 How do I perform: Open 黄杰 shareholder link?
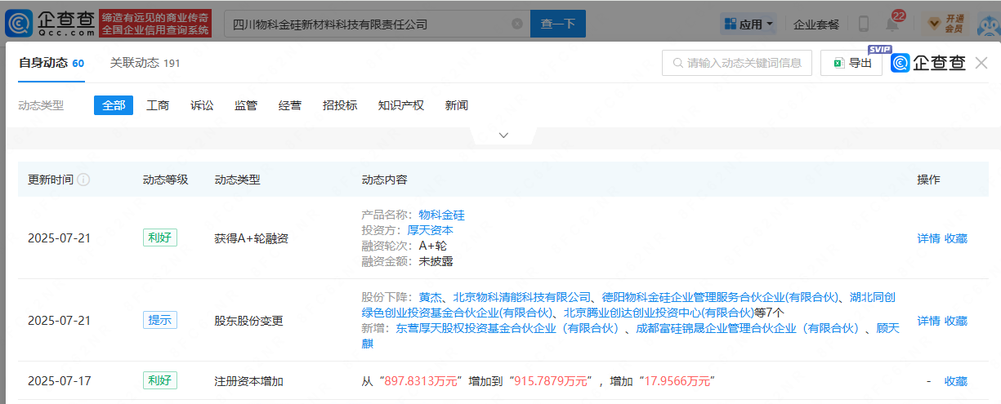click(431, 297)
